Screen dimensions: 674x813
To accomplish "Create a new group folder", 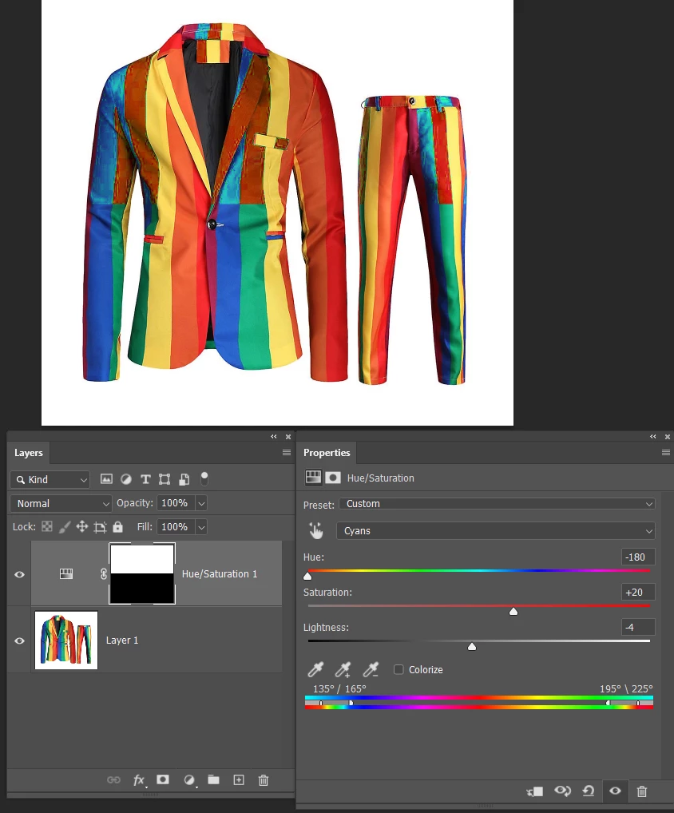I will (x=213, y=779).
